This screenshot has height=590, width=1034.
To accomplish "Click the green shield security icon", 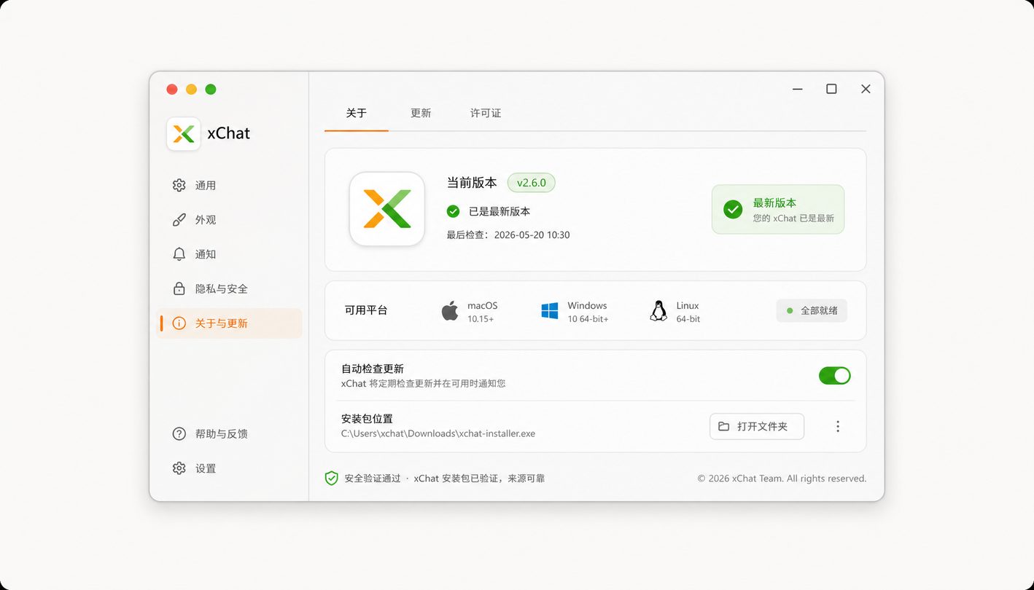I will point(331,479).
